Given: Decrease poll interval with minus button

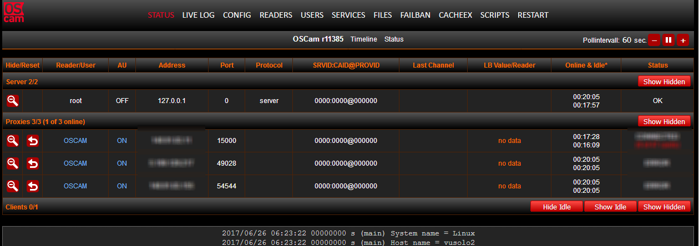Looking at the screenshot, I should (x=655, y=40).
